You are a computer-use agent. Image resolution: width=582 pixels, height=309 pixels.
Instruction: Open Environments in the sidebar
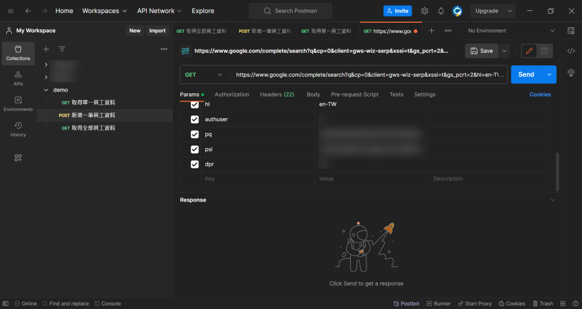point(18,105)
